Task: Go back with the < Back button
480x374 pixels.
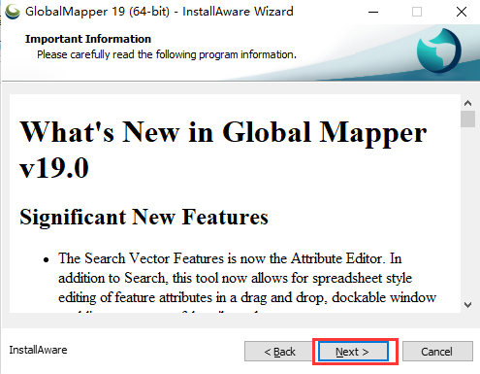Action: 279,352
